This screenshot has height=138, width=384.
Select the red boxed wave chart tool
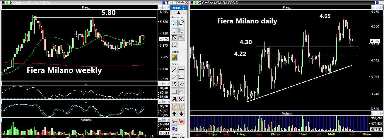tap(181, 121)
